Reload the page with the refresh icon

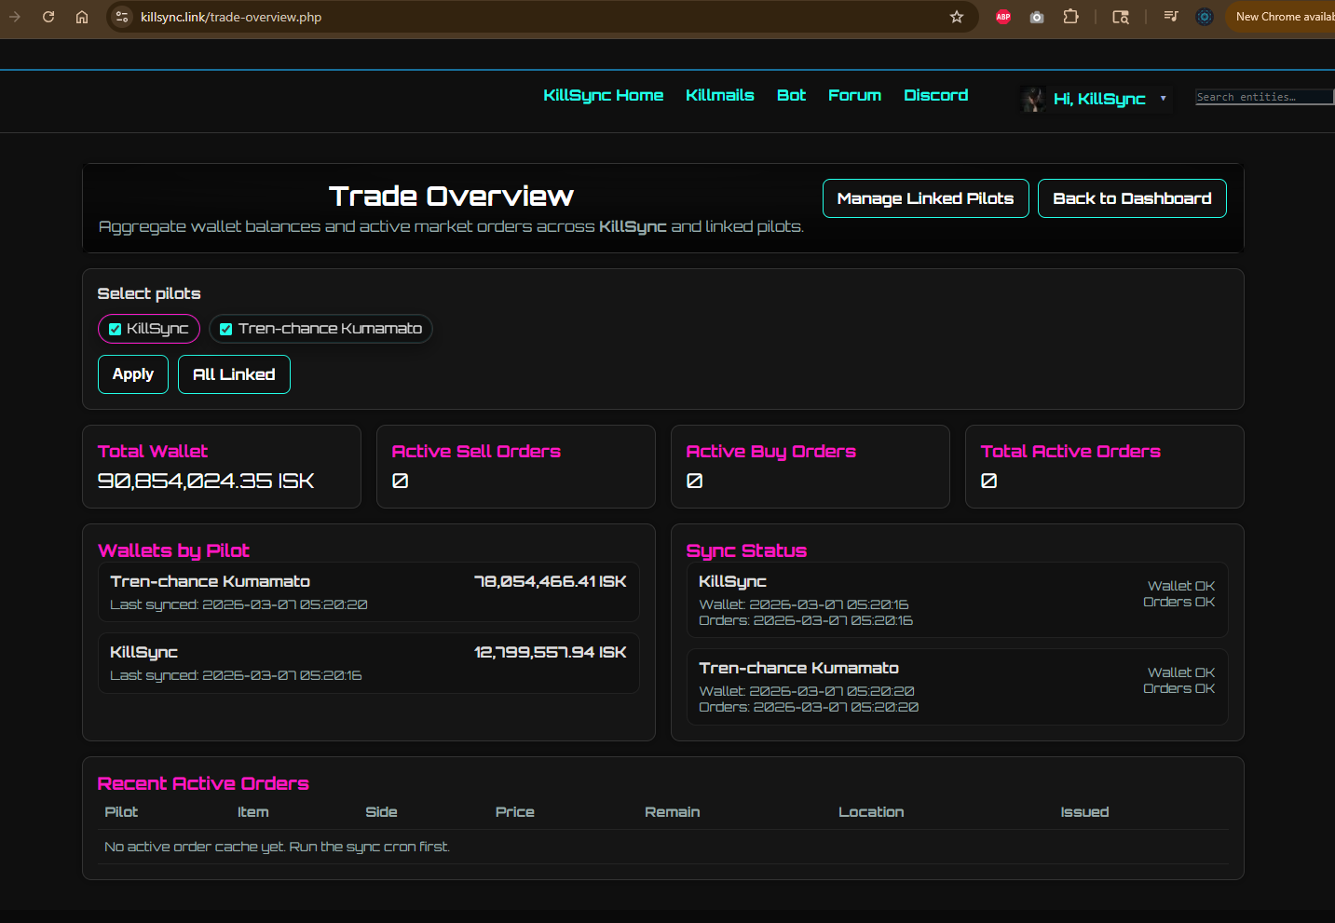coord(48,17)
